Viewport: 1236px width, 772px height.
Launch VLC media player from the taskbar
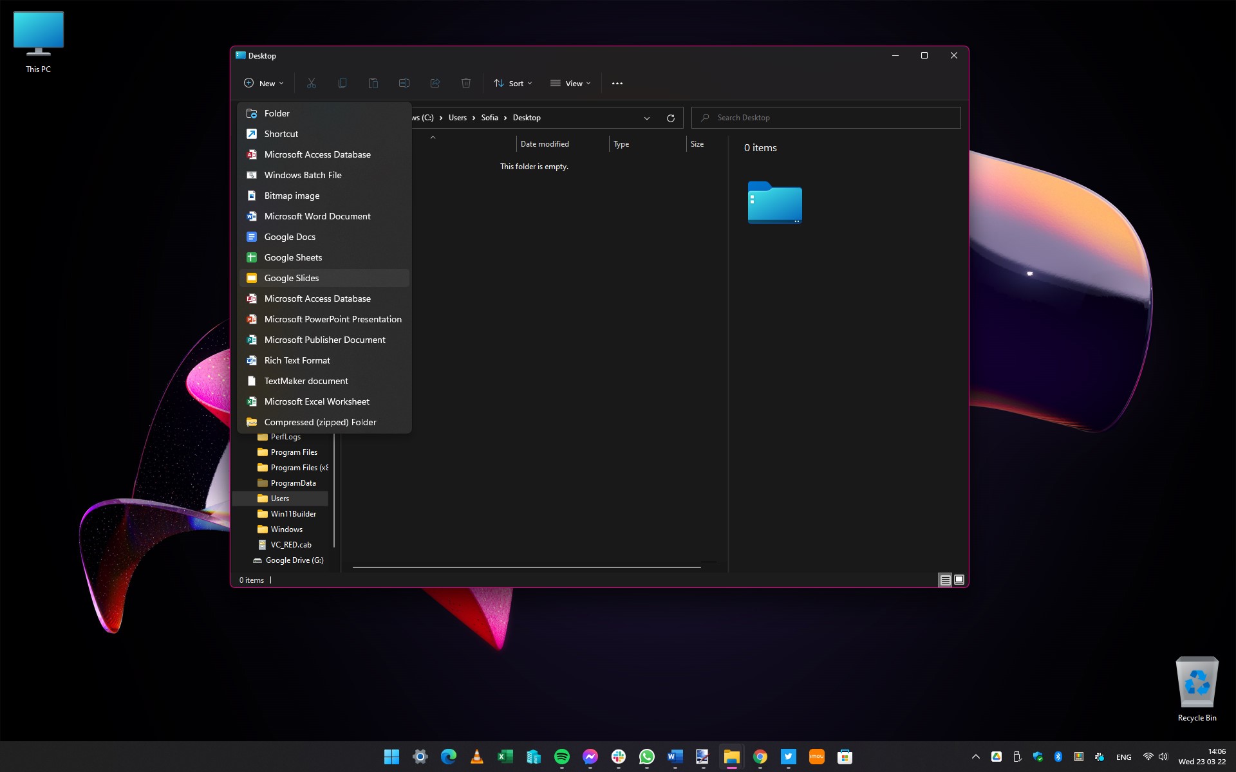tap(476, 757)
